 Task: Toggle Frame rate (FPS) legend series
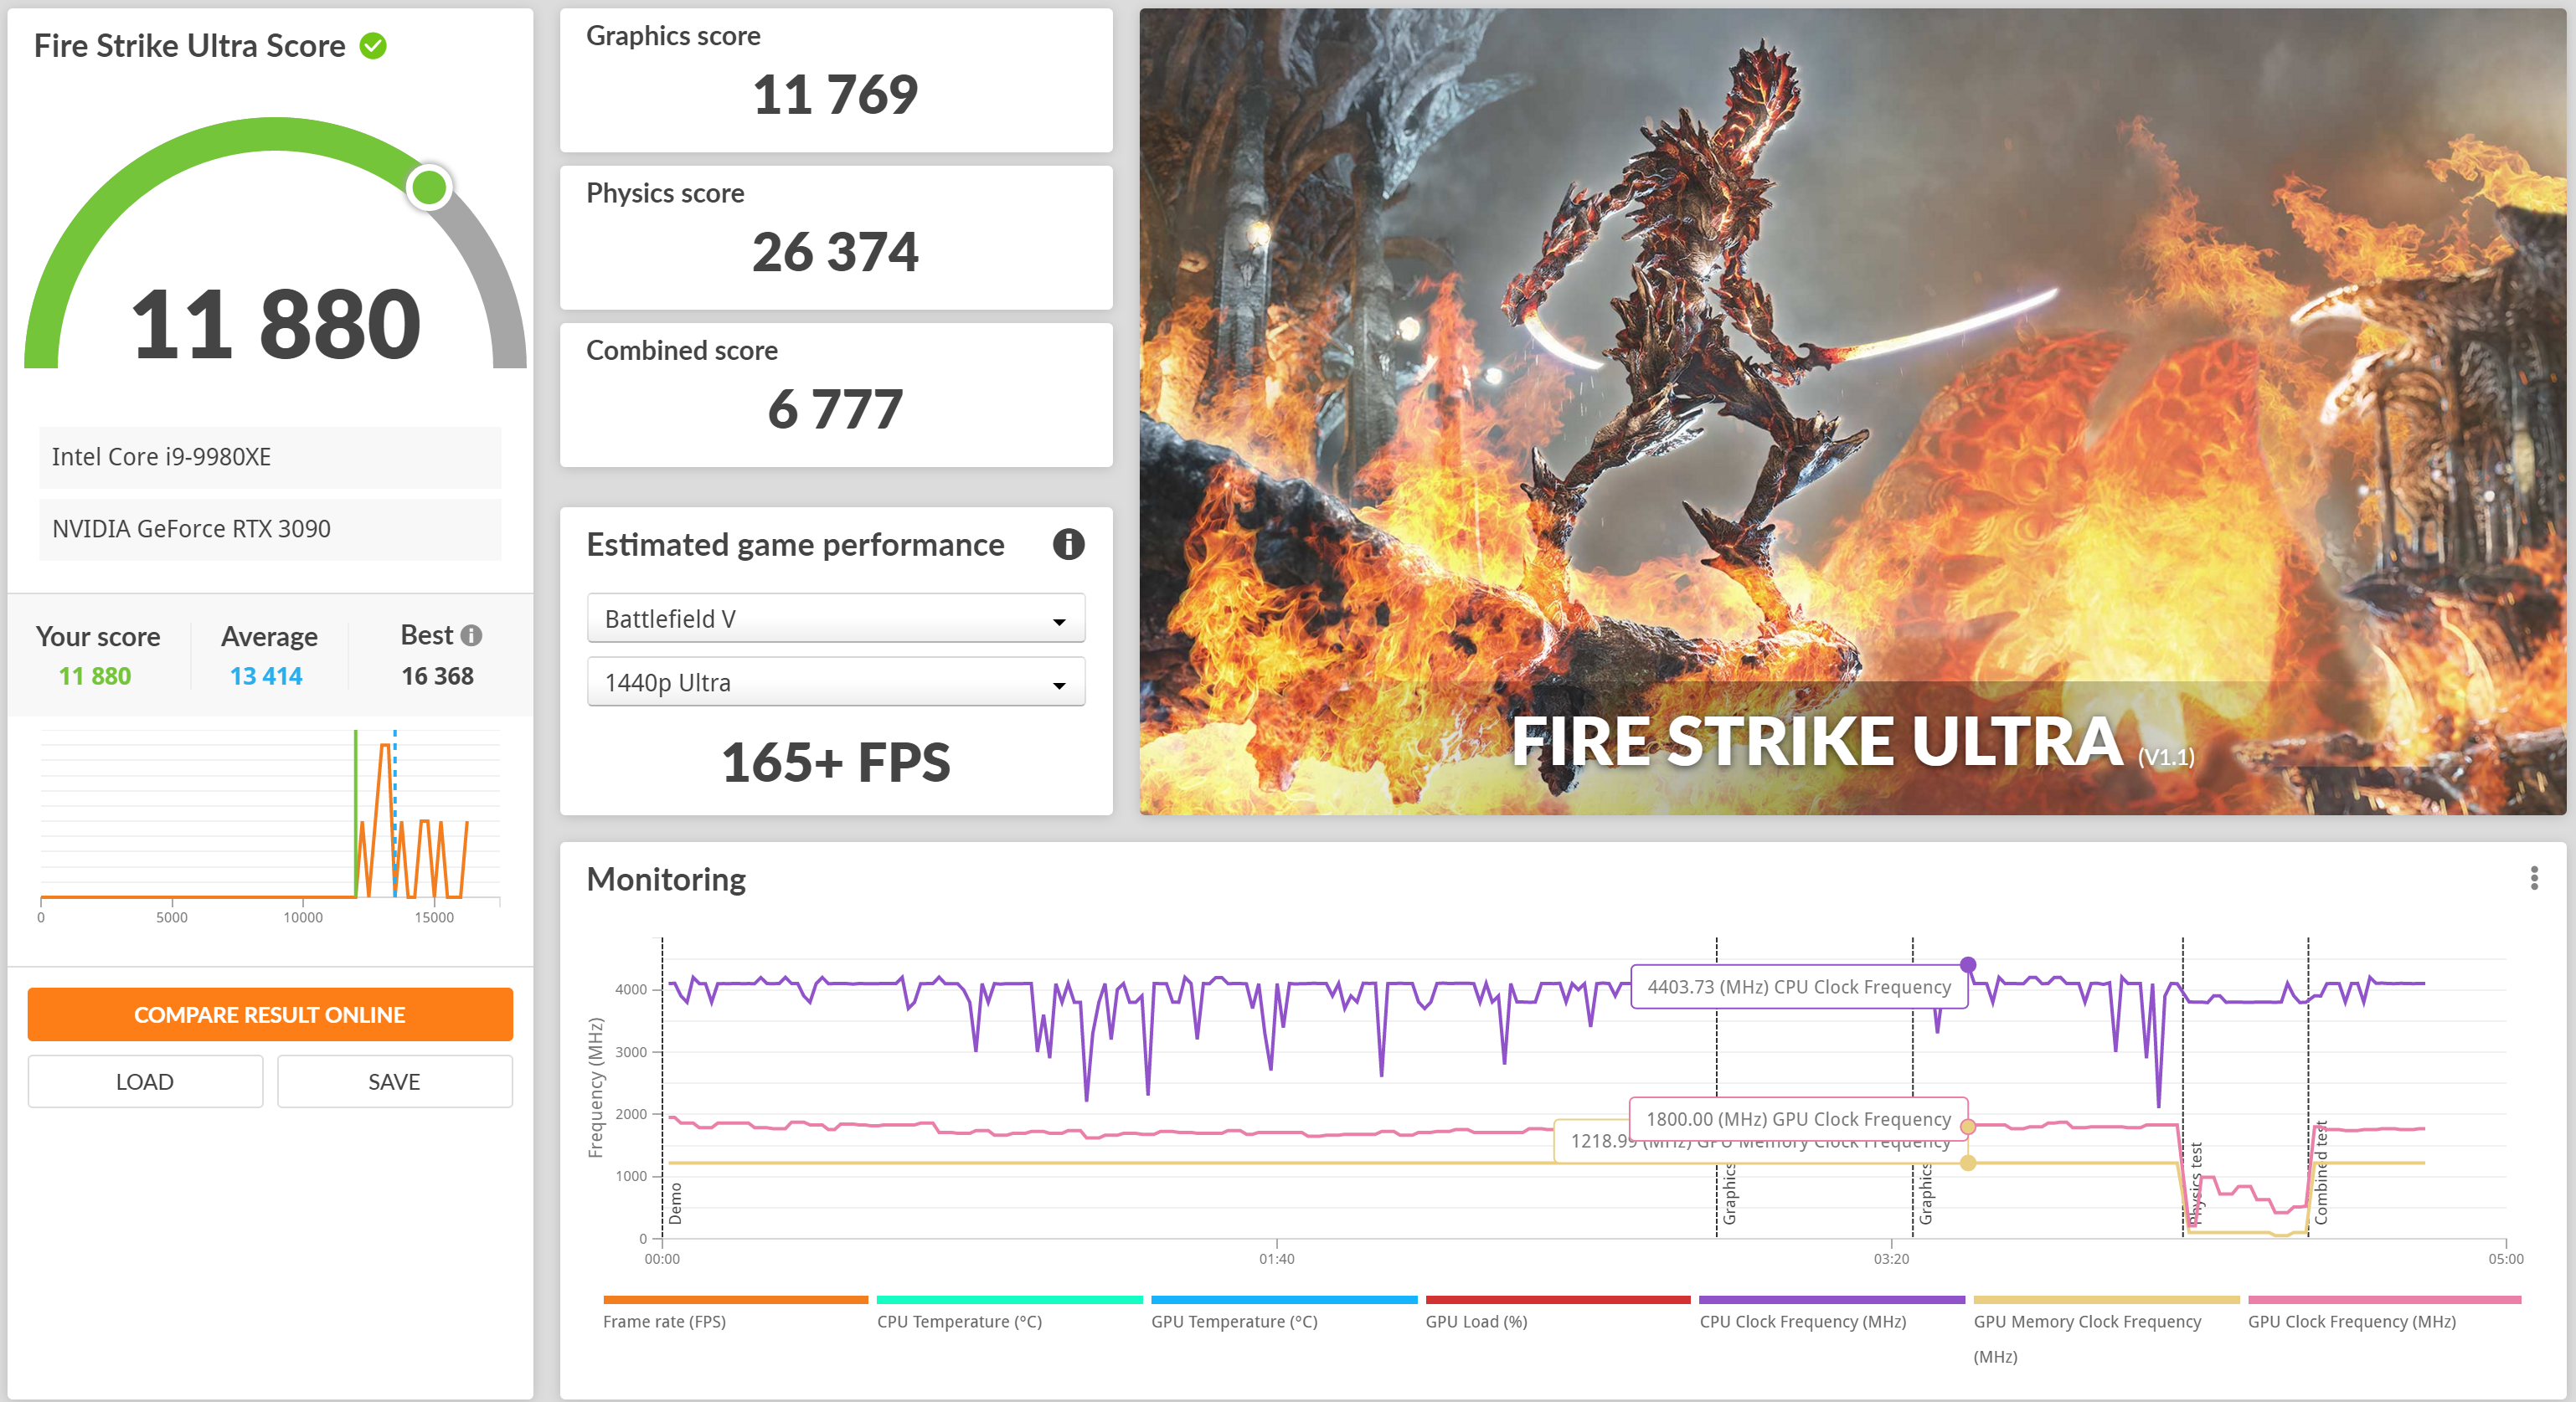[x=664, y=1321]
